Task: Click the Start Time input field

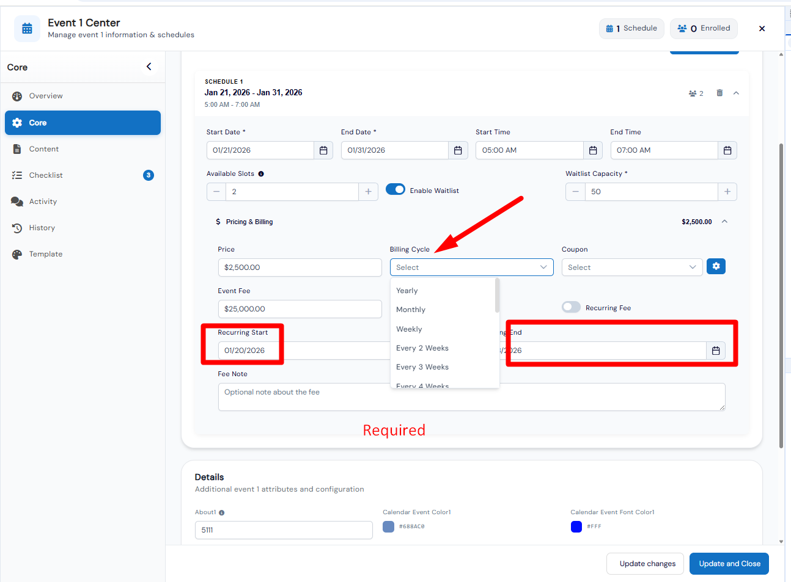Action: coord(529,150)
